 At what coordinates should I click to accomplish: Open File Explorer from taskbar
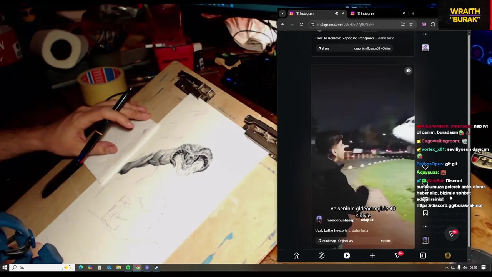118,267
